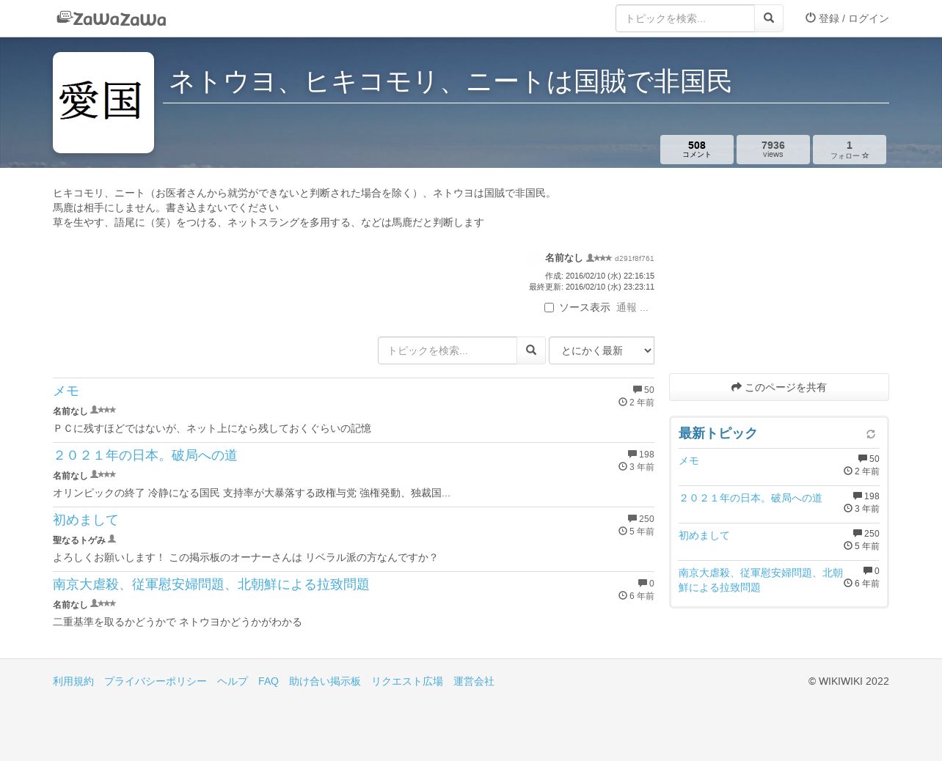Open the topic ２０２１年の日本。破局への道 in main list
Image resolution: width=942 pixels, height=761 pixels.
coord(145,455)
